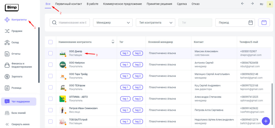
Task: Click the envelope mail icon button
Action: 264,23
